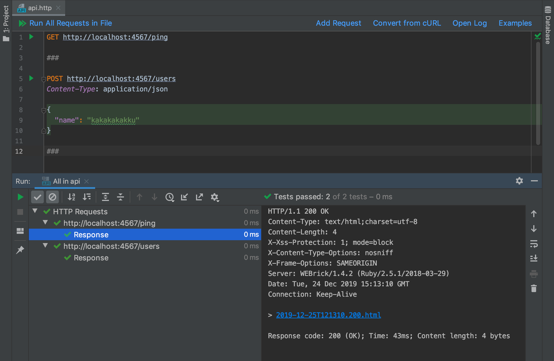This screenshot has height=361, width=554.
Task: Clear output with the trash icon
Action: click(534, 289)
